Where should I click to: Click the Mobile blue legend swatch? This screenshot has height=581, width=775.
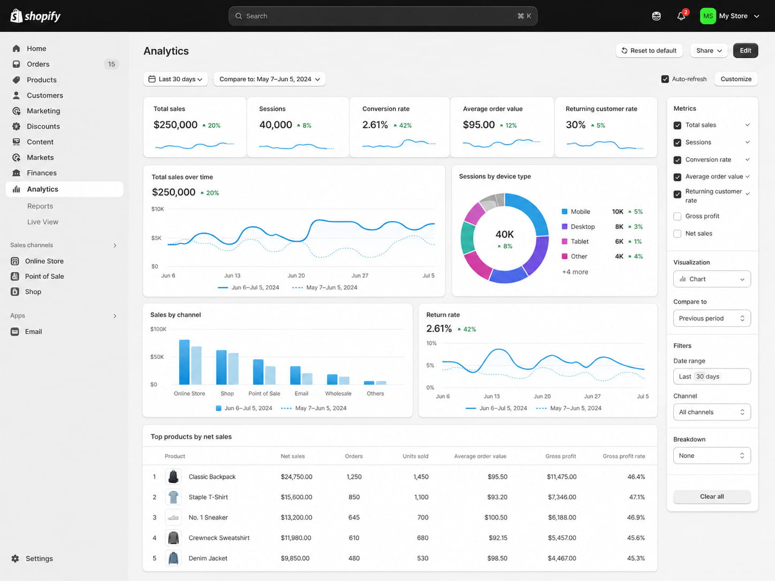pos(564,212)
